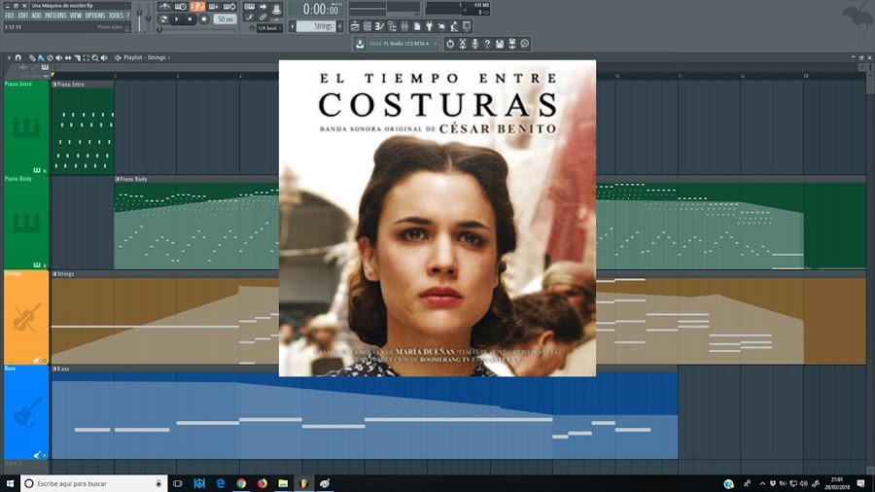
Task: Click the Bass track header
Action: (26, 411)
